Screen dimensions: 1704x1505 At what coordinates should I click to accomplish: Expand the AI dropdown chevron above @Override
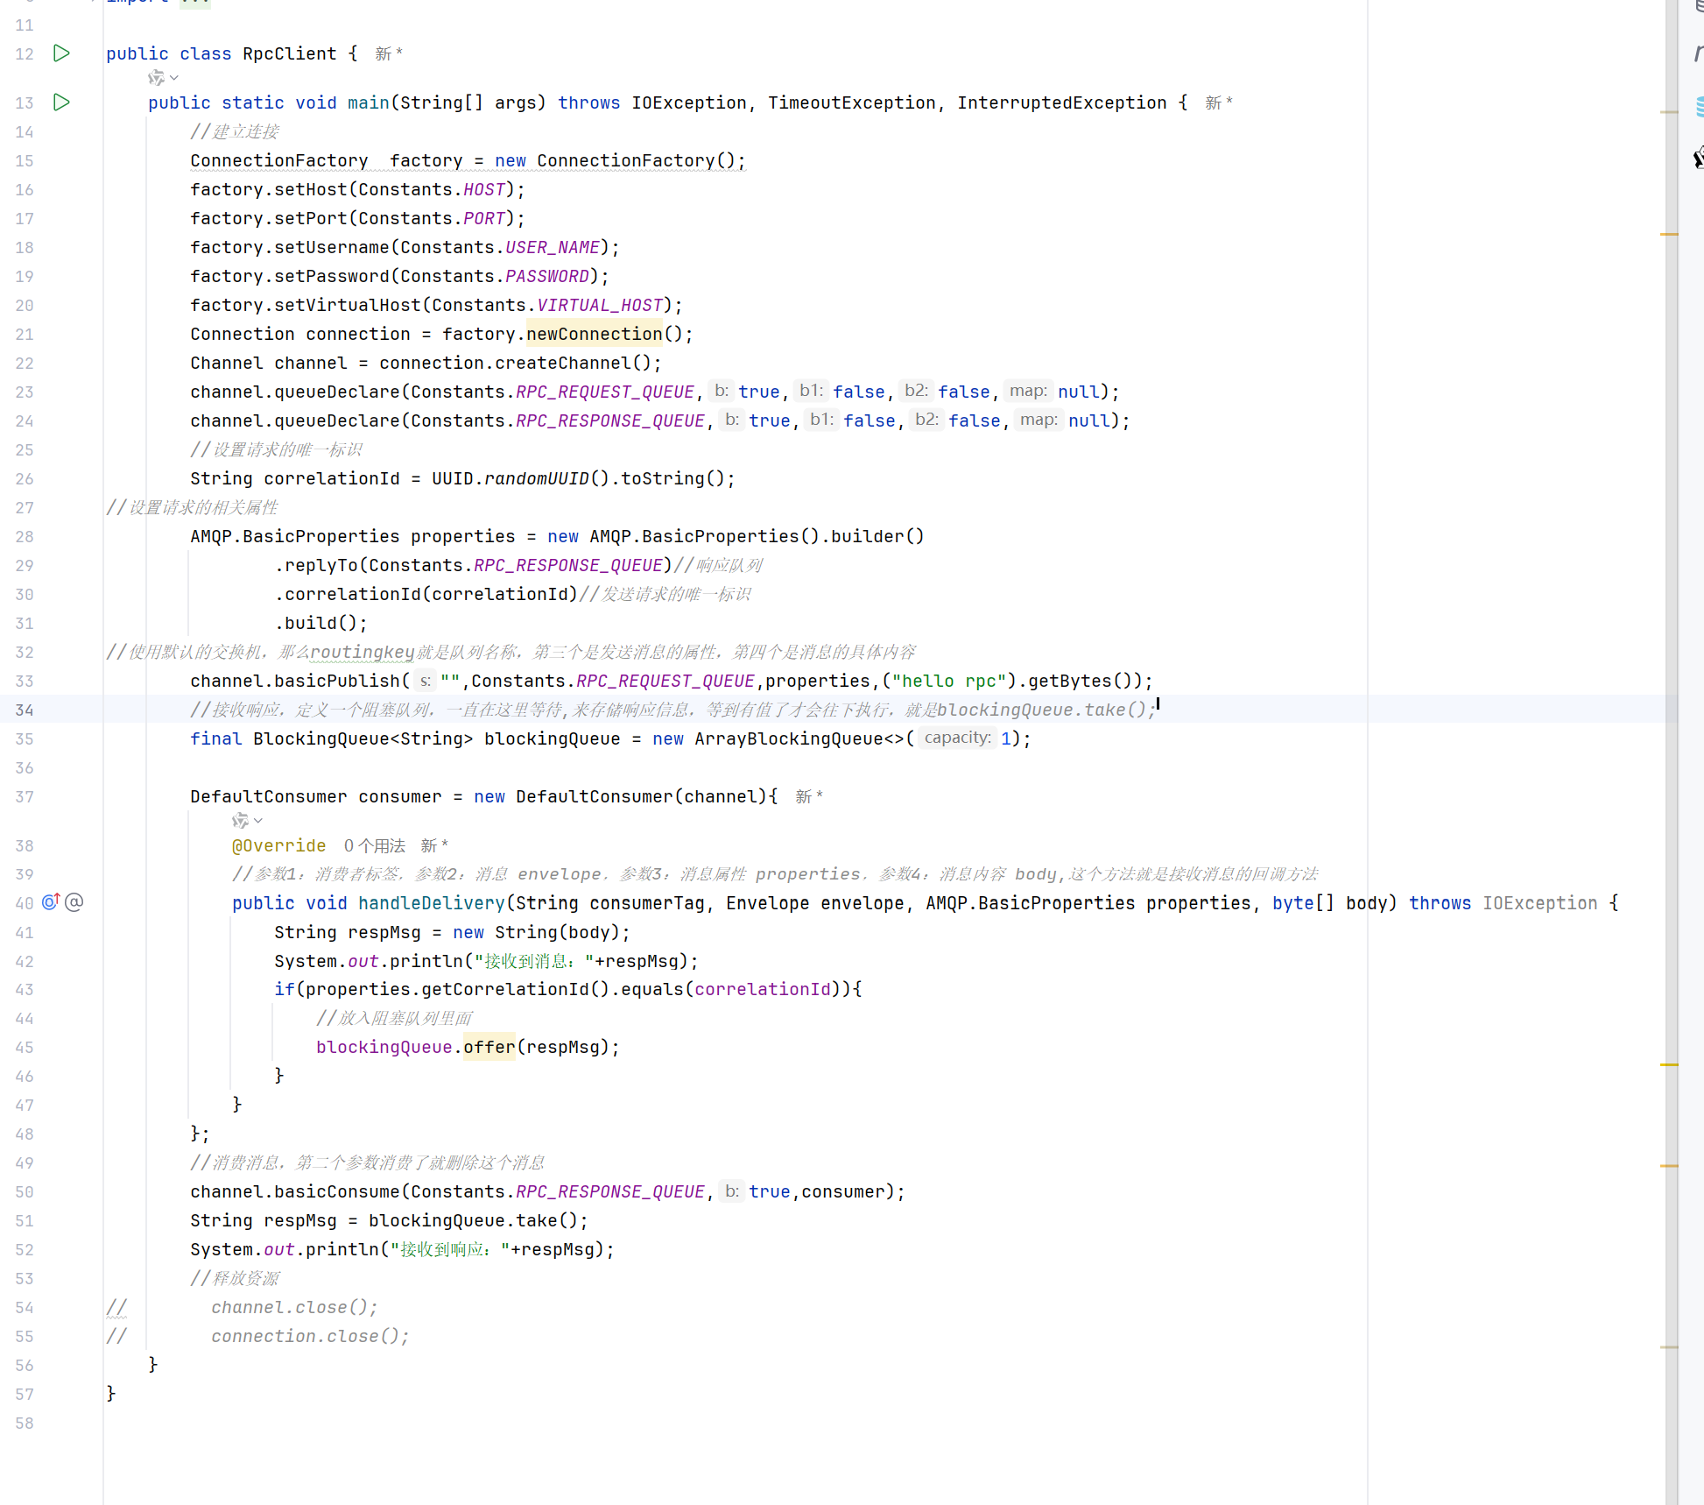[258, 821]
